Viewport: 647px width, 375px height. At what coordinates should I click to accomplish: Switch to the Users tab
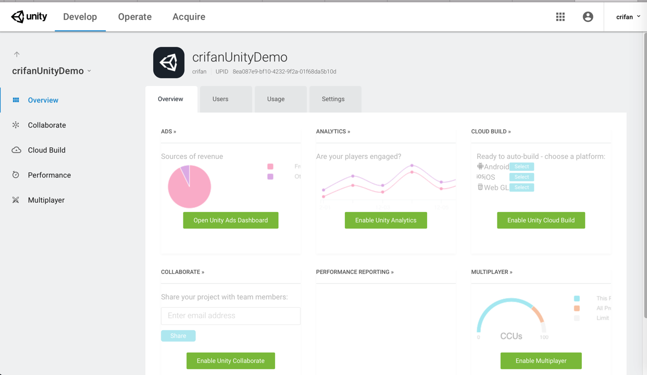point(220,99)
